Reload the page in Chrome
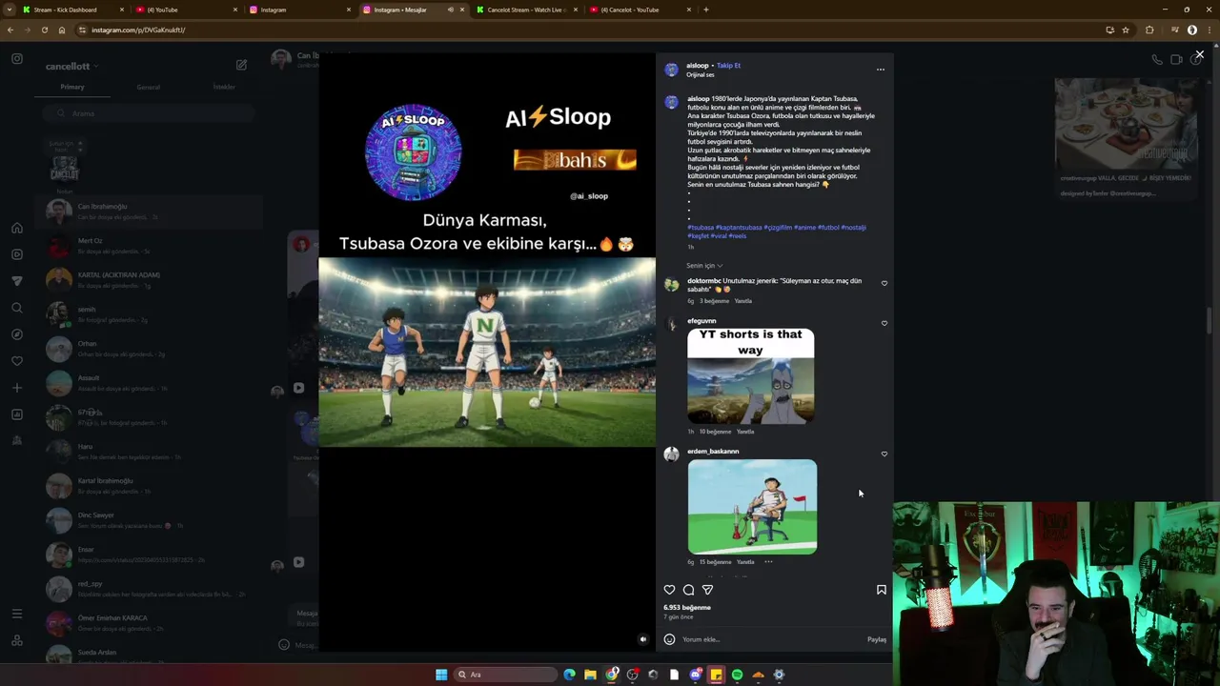1220x686 pixels. pos(44,30)
